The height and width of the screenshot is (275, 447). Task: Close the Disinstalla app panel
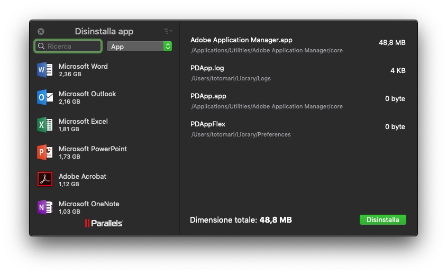coord(41,31)
